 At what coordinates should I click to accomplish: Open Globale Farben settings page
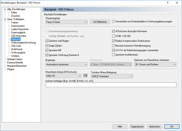point(15,59)
